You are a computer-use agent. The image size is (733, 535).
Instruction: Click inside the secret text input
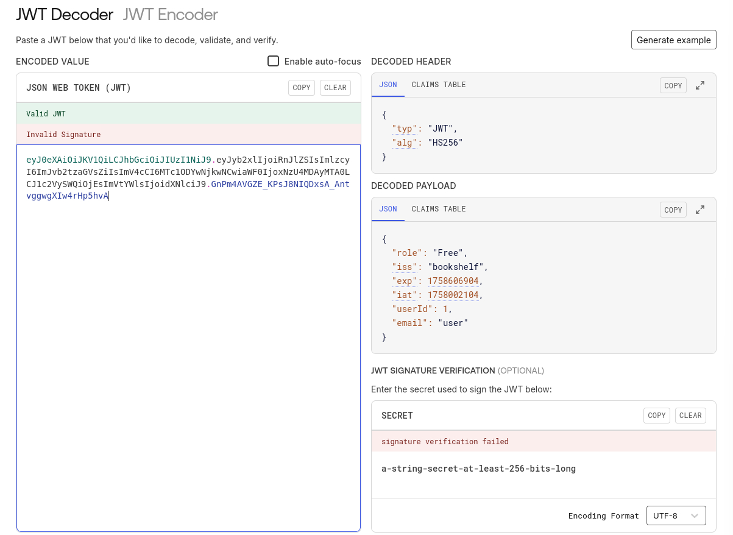coord(542,469)
